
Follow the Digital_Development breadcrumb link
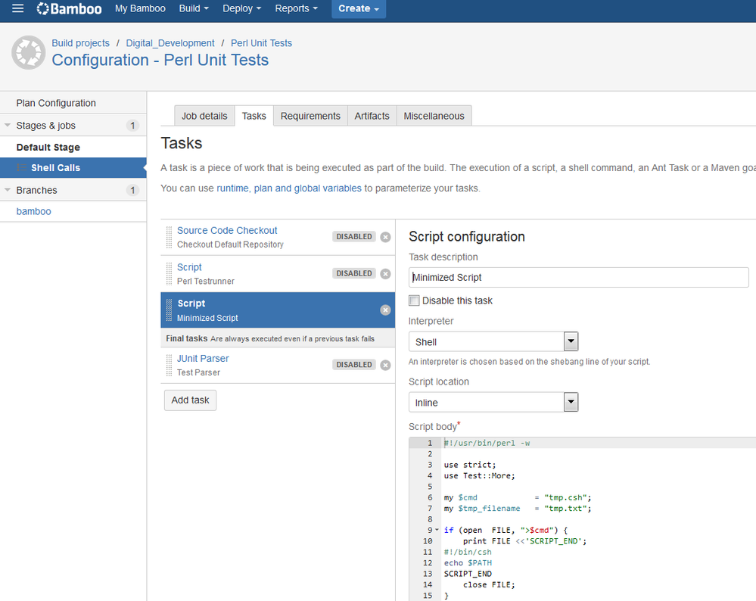(x=170, y=43)
